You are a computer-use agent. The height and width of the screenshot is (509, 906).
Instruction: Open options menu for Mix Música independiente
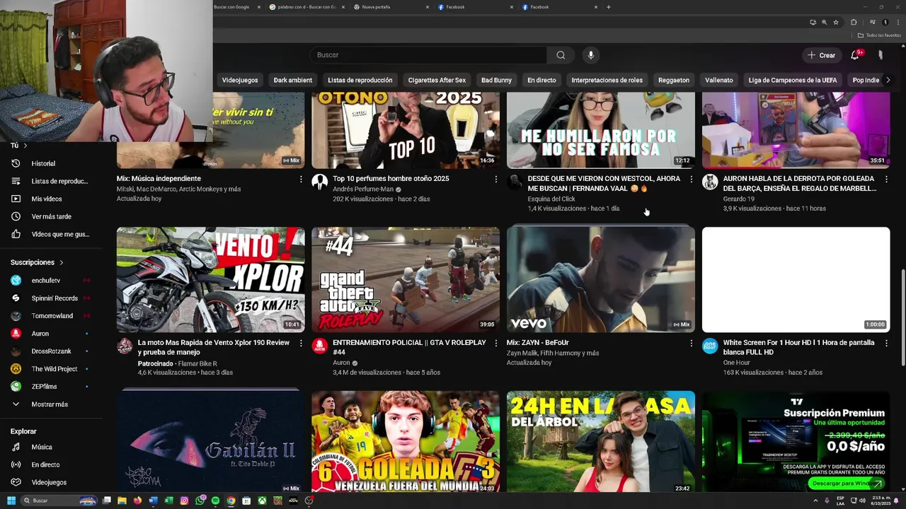pos(301,180)
